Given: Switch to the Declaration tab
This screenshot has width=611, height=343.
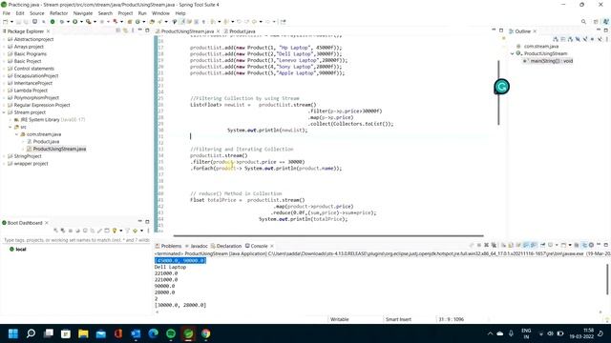Looking at the screenshot, I should coord(226,246).
